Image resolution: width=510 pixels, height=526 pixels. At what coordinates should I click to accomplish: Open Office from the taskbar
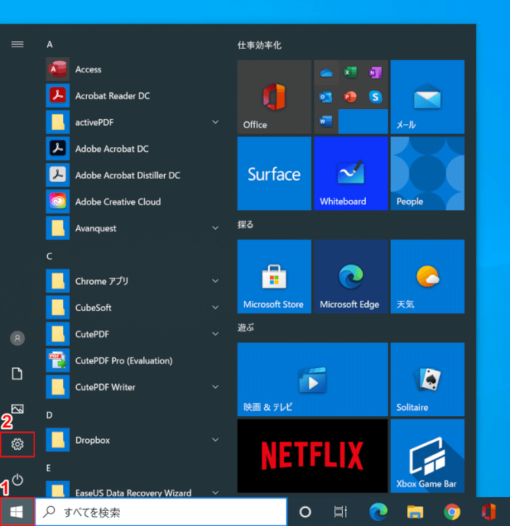[x=489, y=512]
